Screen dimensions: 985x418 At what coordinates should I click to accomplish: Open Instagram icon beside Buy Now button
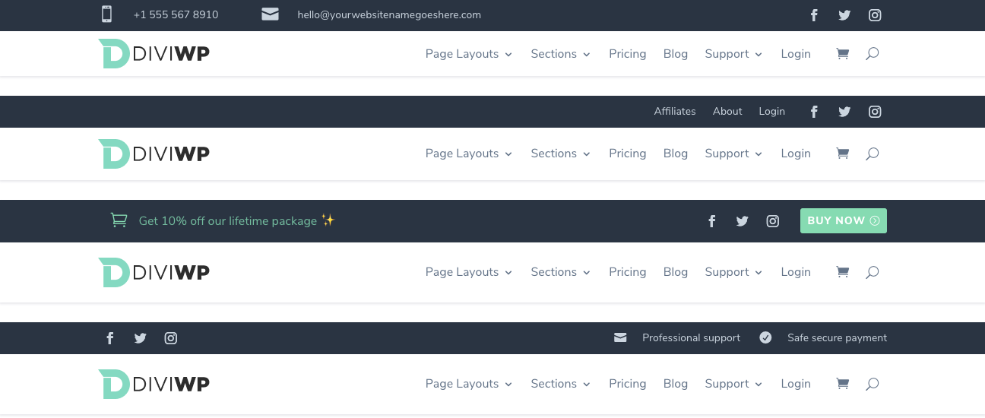pyautogui.click(x=773, y=221)
